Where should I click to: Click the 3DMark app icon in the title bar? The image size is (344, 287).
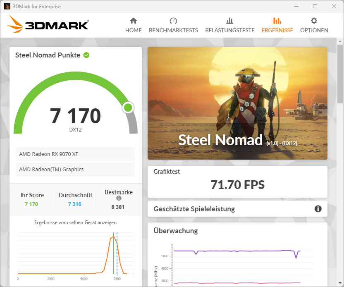coord(7,6)
